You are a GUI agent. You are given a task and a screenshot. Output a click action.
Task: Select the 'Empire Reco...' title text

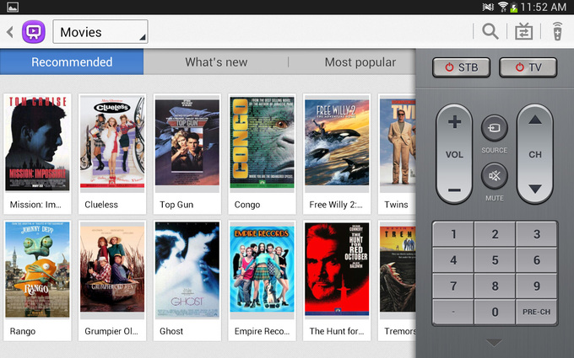point(263,331)
